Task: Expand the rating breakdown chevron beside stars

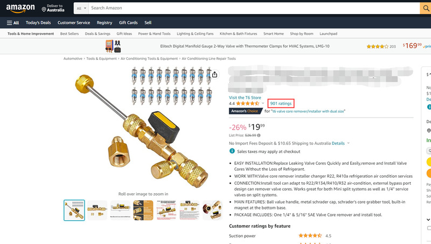Action: (263, 103)
